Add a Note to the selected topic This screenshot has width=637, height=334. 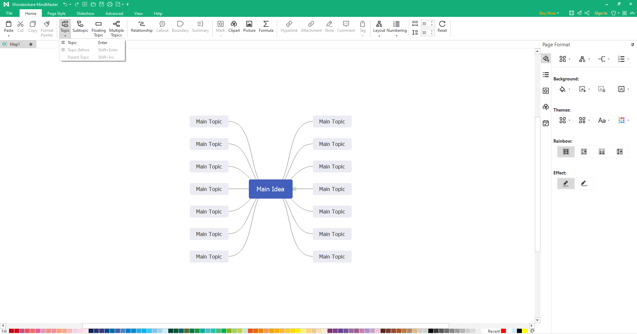(329, 28)
